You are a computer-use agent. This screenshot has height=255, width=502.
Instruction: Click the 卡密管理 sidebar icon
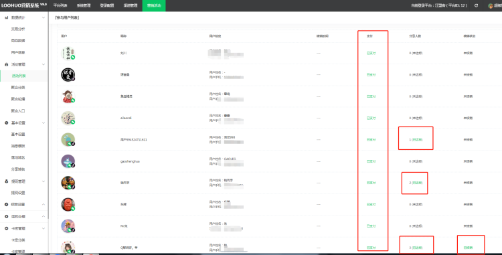pyautogui.click(x=6, y=228)
